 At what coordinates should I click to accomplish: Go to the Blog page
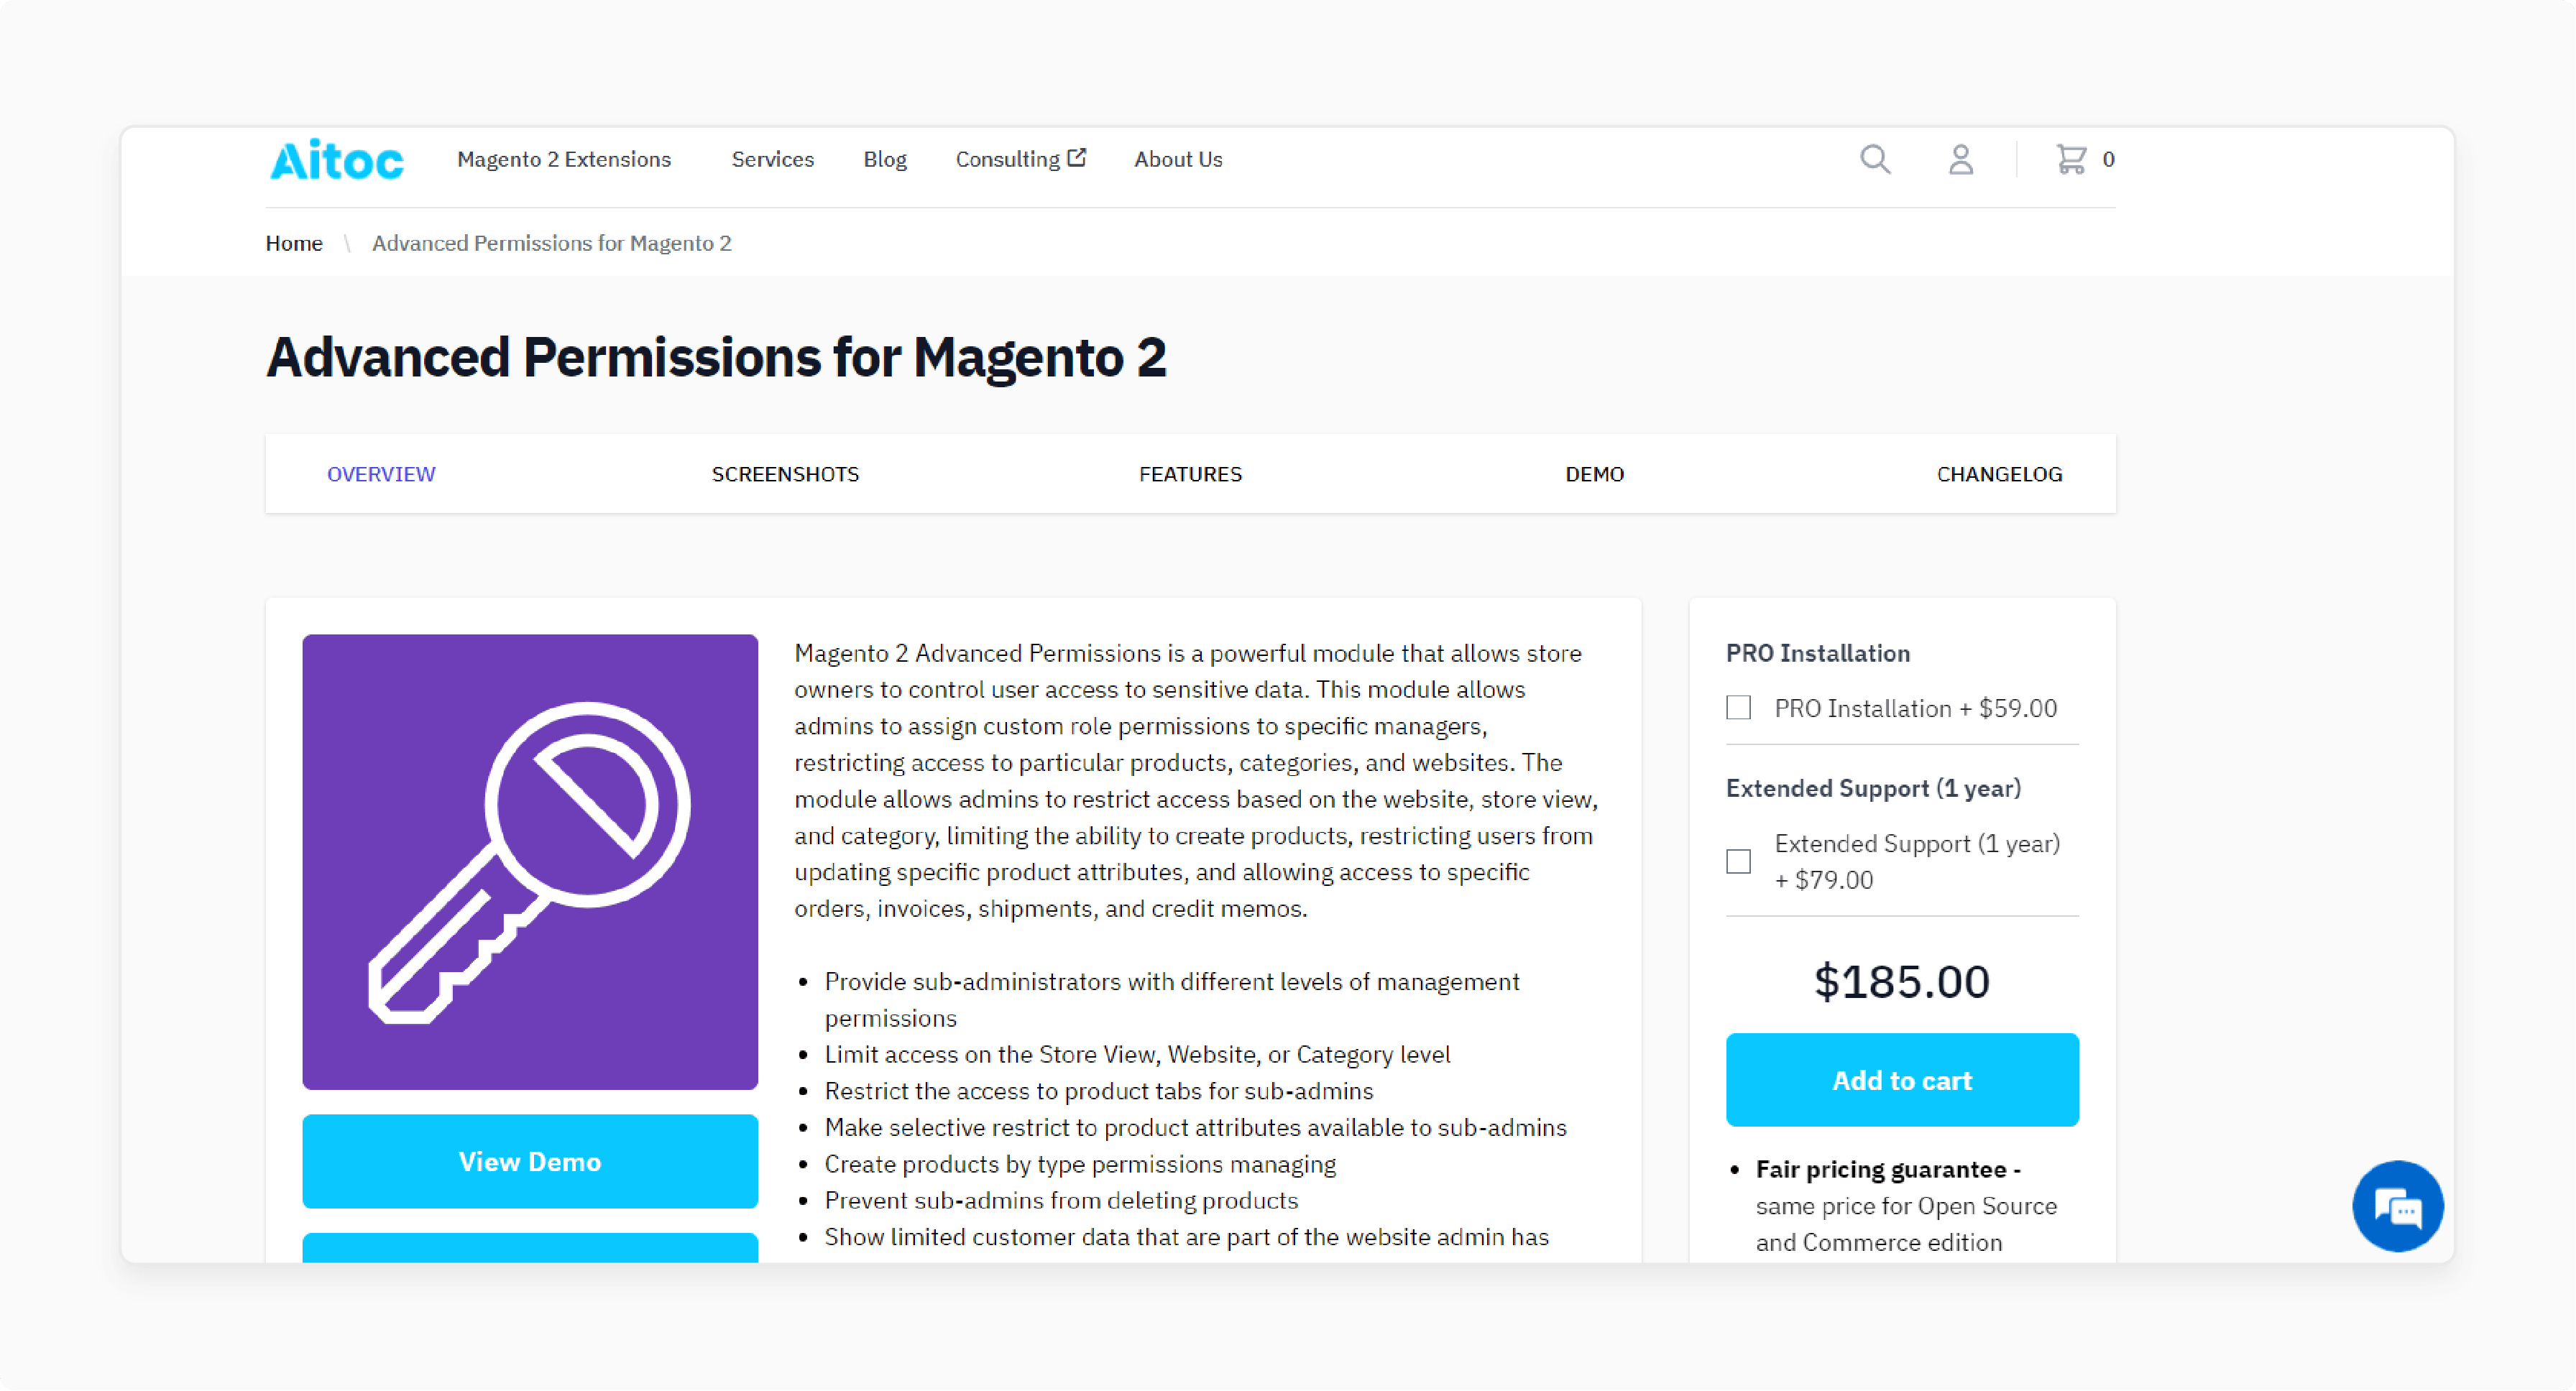click(885, 160)
